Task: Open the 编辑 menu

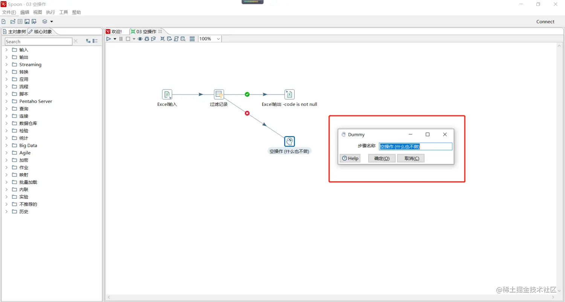Action: (x=24, y=12)
